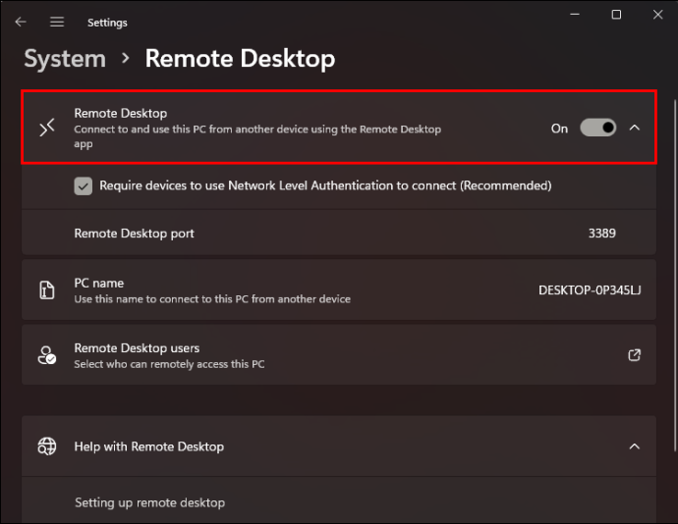Click the PC name document icon

pyautogui.click(x=47, y=289)
